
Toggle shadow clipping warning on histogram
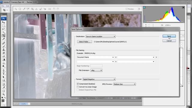point(144,7)
